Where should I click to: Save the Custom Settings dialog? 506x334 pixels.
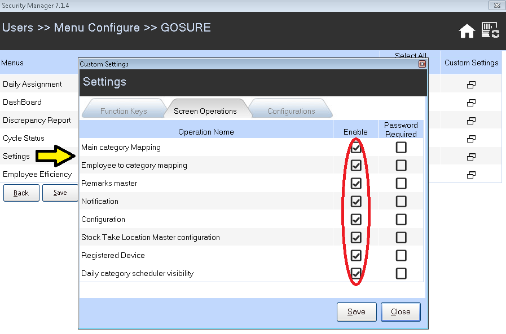pos(357,311)
